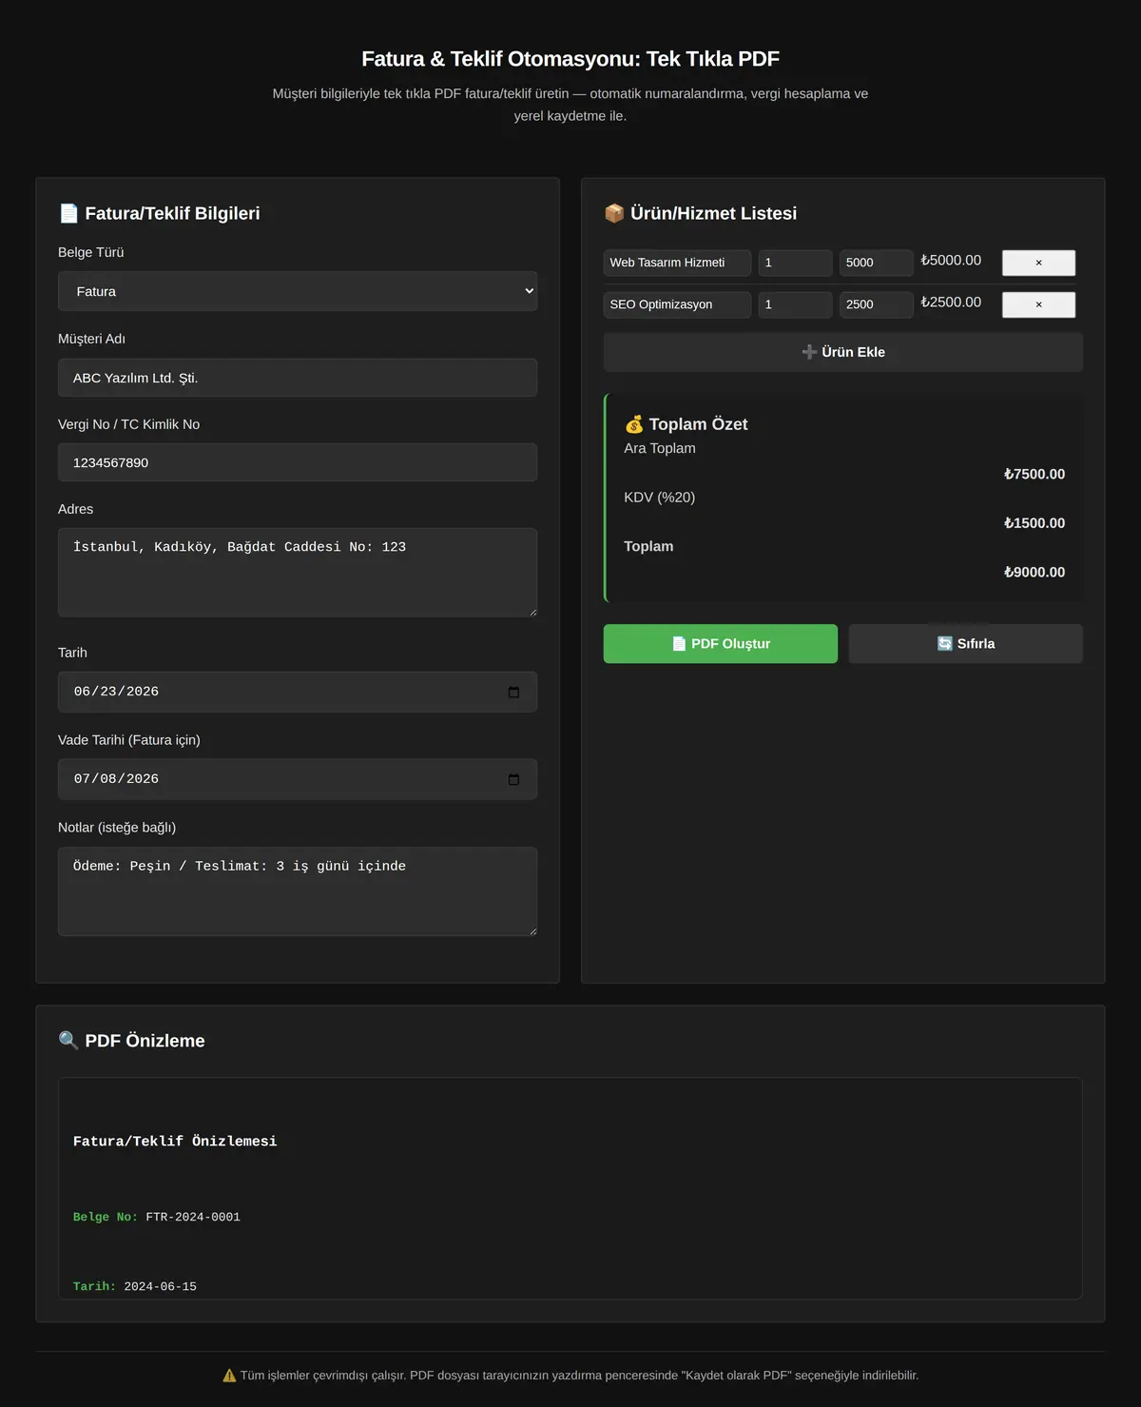1141x1407 pixels.
Task: Focus the Müşteri Adı input
Action: point(298,378)
